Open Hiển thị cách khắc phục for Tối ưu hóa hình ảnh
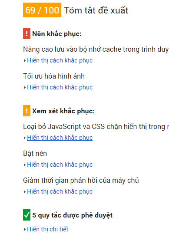169x234 pixels. (60, 87)
